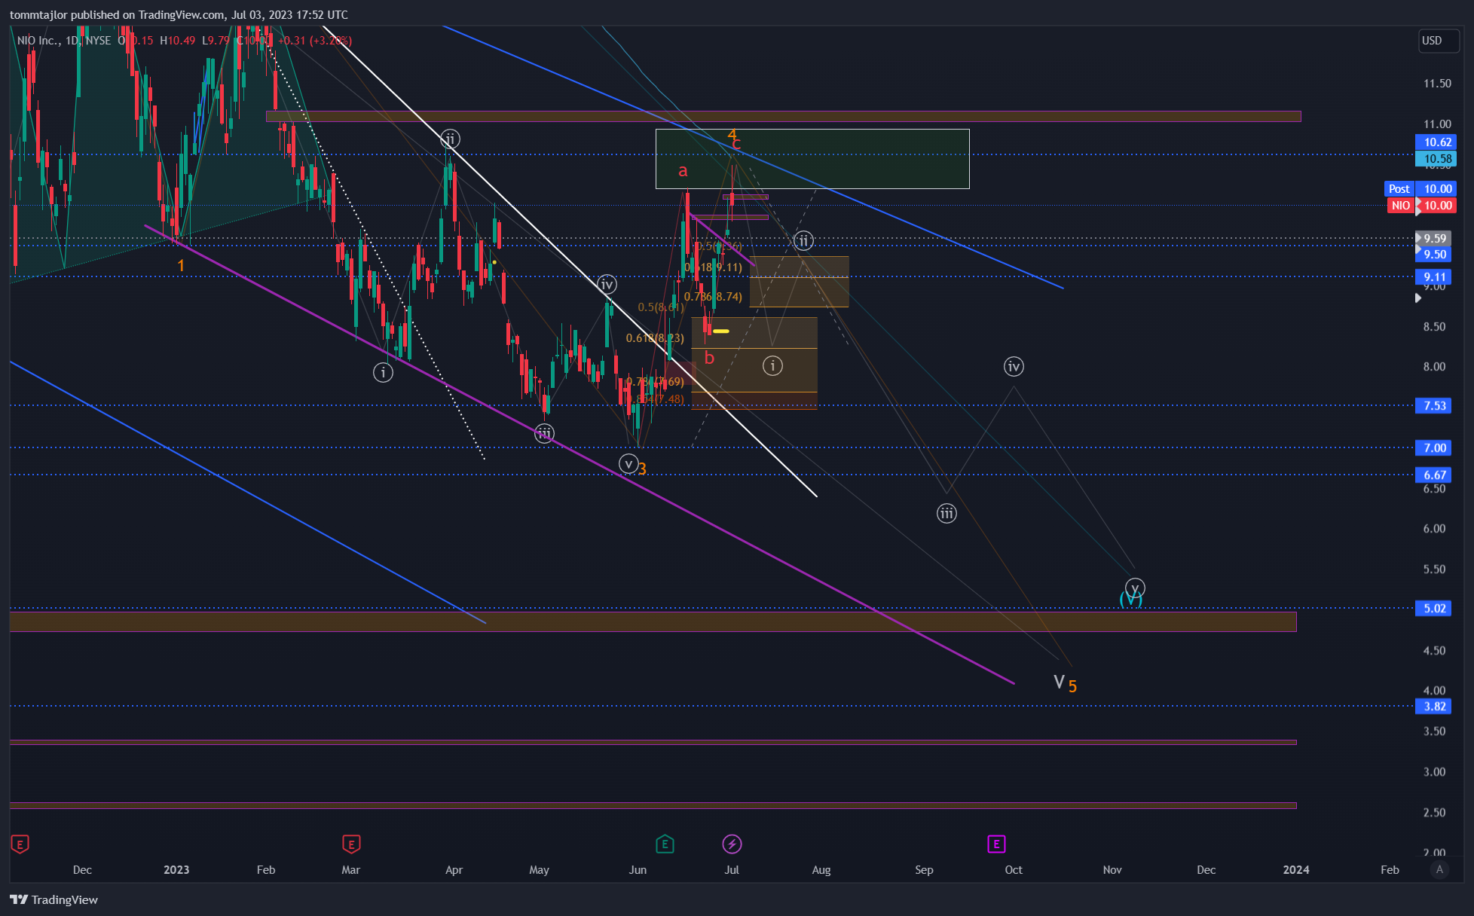The image size is (1474, 916).
Task: Select the 9.50 blue price label
Action: (1434, 255)
